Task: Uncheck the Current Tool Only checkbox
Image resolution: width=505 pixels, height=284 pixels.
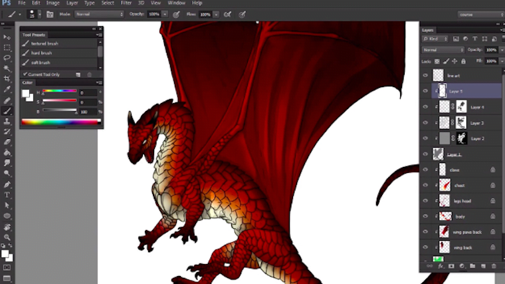Action: 25,74
